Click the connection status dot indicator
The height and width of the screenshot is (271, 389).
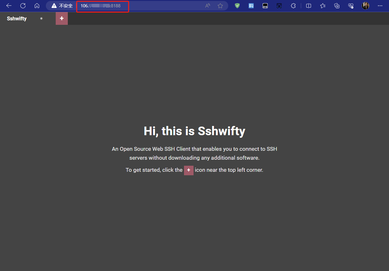[x=41, y=18]
